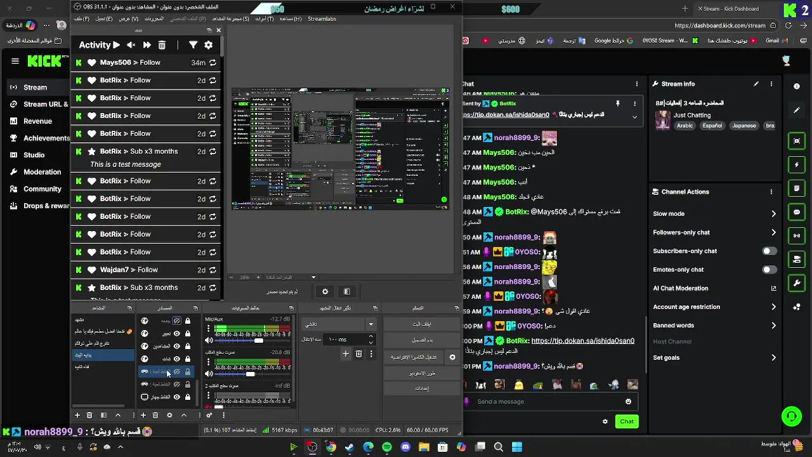Open scene filters in scenes toolbar
This screenshot has width=812, height=457.
103,415
